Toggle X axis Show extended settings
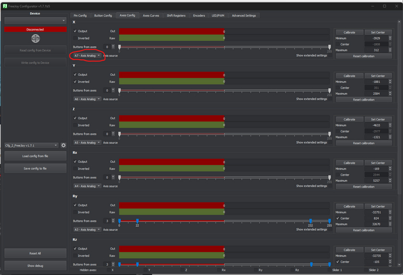 click(330, 55)
